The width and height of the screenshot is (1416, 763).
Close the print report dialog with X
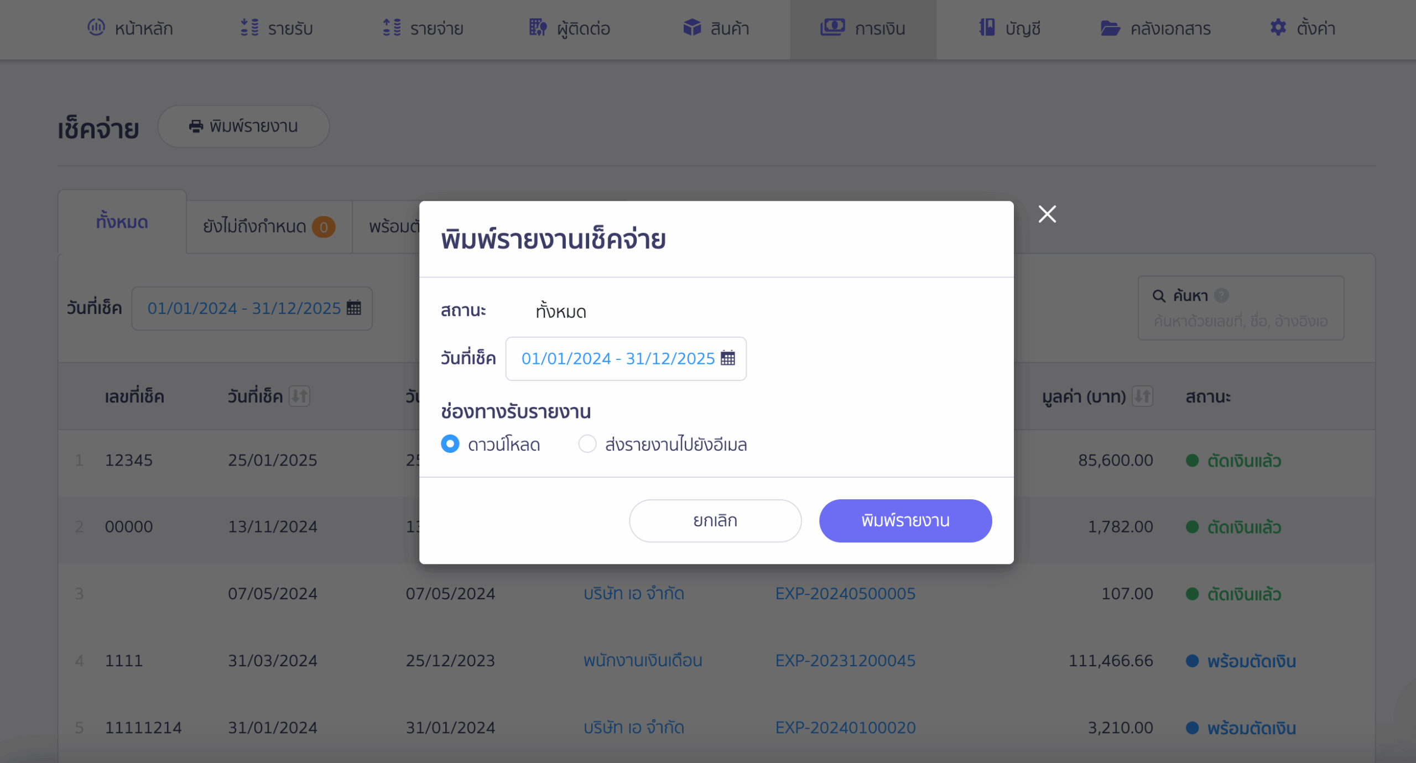1047,214
